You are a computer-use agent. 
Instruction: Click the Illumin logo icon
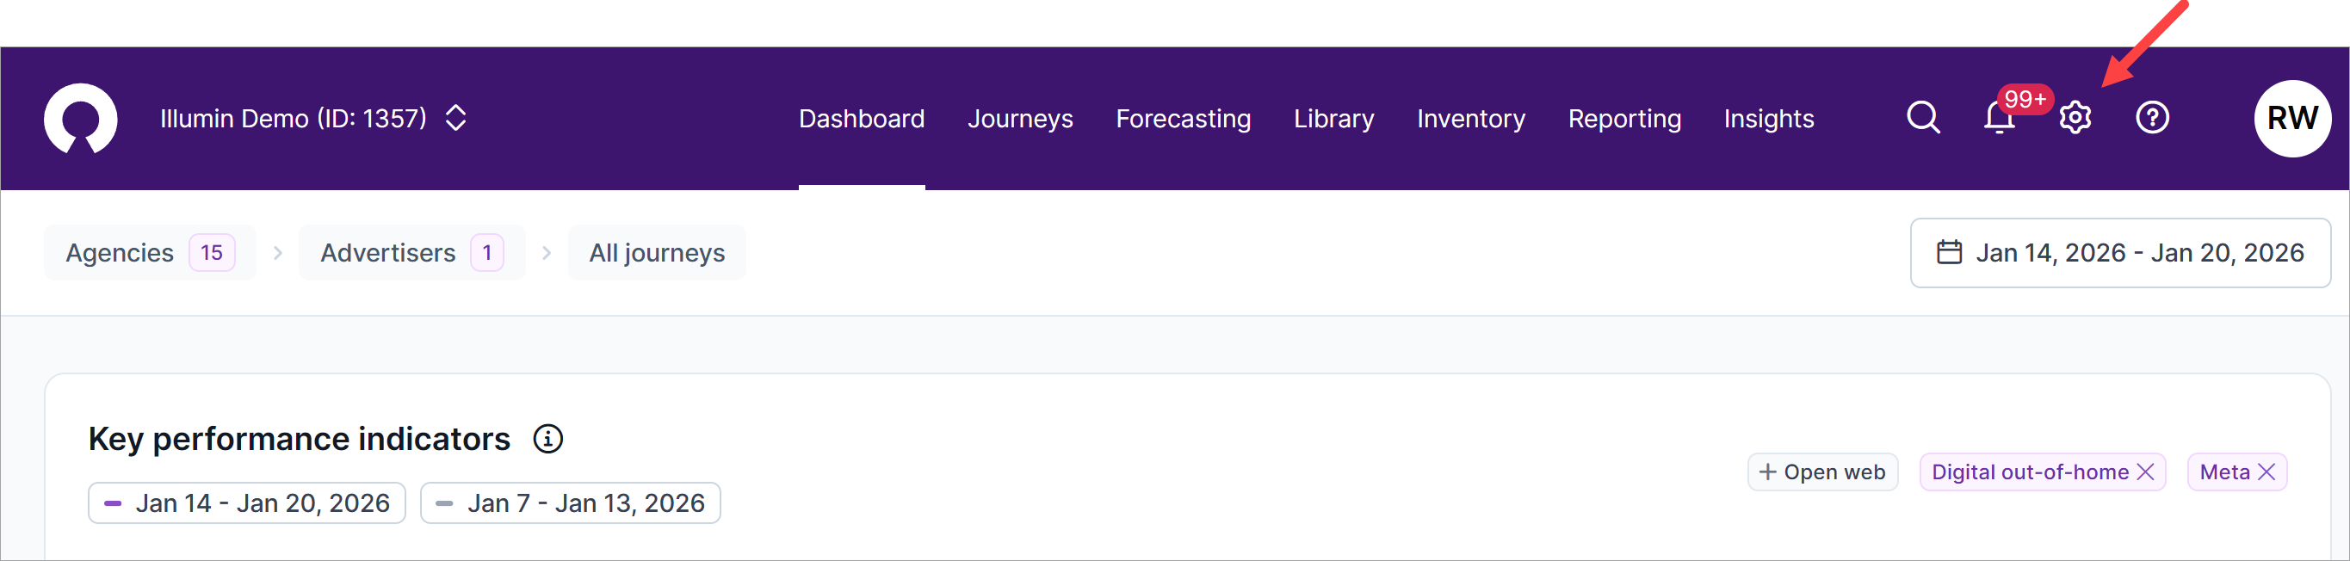click(x=80, y=119)
